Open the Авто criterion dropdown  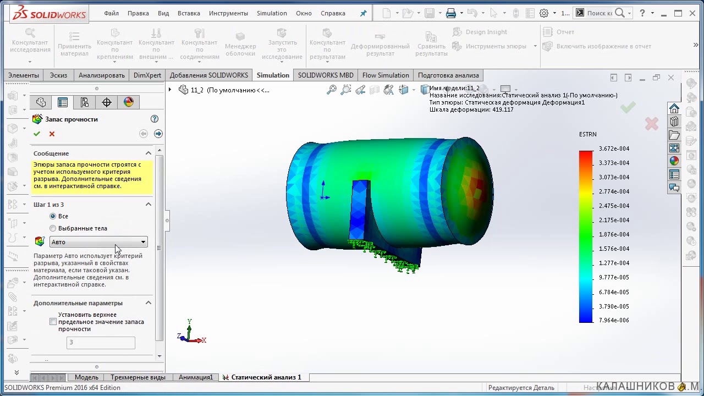[98, 242]
